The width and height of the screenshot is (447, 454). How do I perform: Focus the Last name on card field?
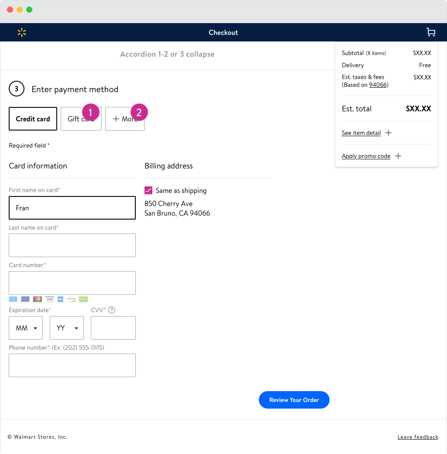coord(72,245)
